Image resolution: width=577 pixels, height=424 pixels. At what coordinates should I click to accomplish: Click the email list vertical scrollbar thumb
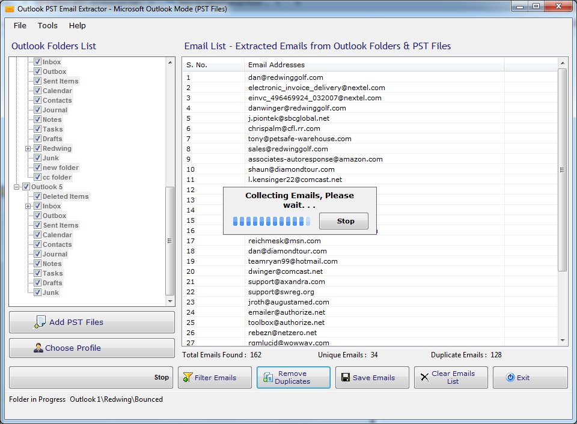coord(563,170)
